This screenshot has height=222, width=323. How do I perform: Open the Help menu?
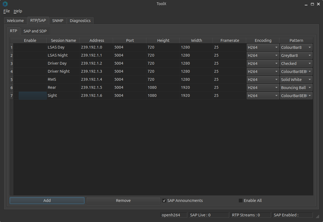pos(18,11)
